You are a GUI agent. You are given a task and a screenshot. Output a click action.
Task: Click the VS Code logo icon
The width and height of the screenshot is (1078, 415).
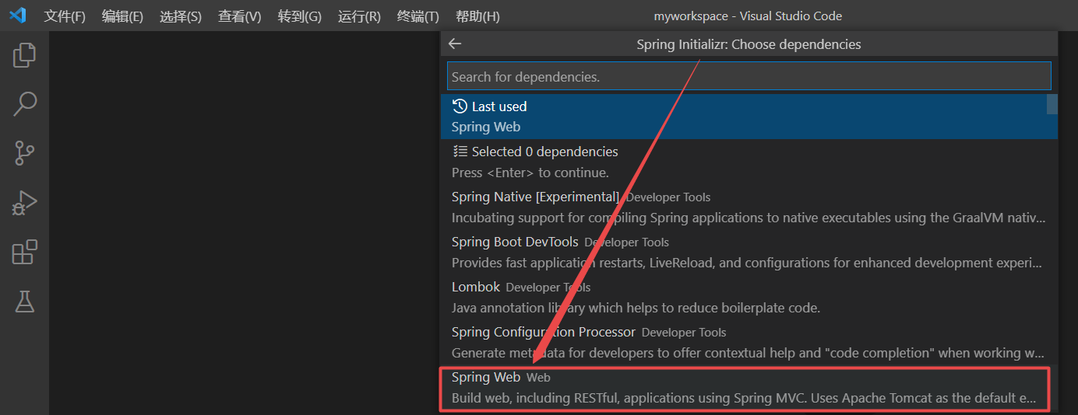coord(17,16)
